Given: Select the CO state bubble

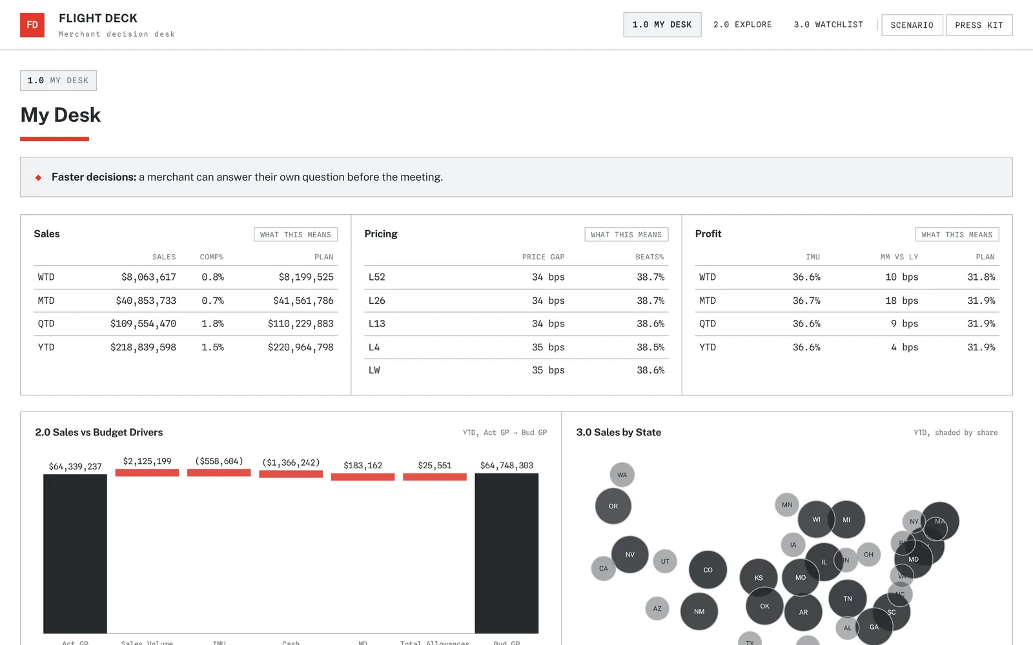Looking at the screenshot, I should pyautogui.click(x=708, y=570).
